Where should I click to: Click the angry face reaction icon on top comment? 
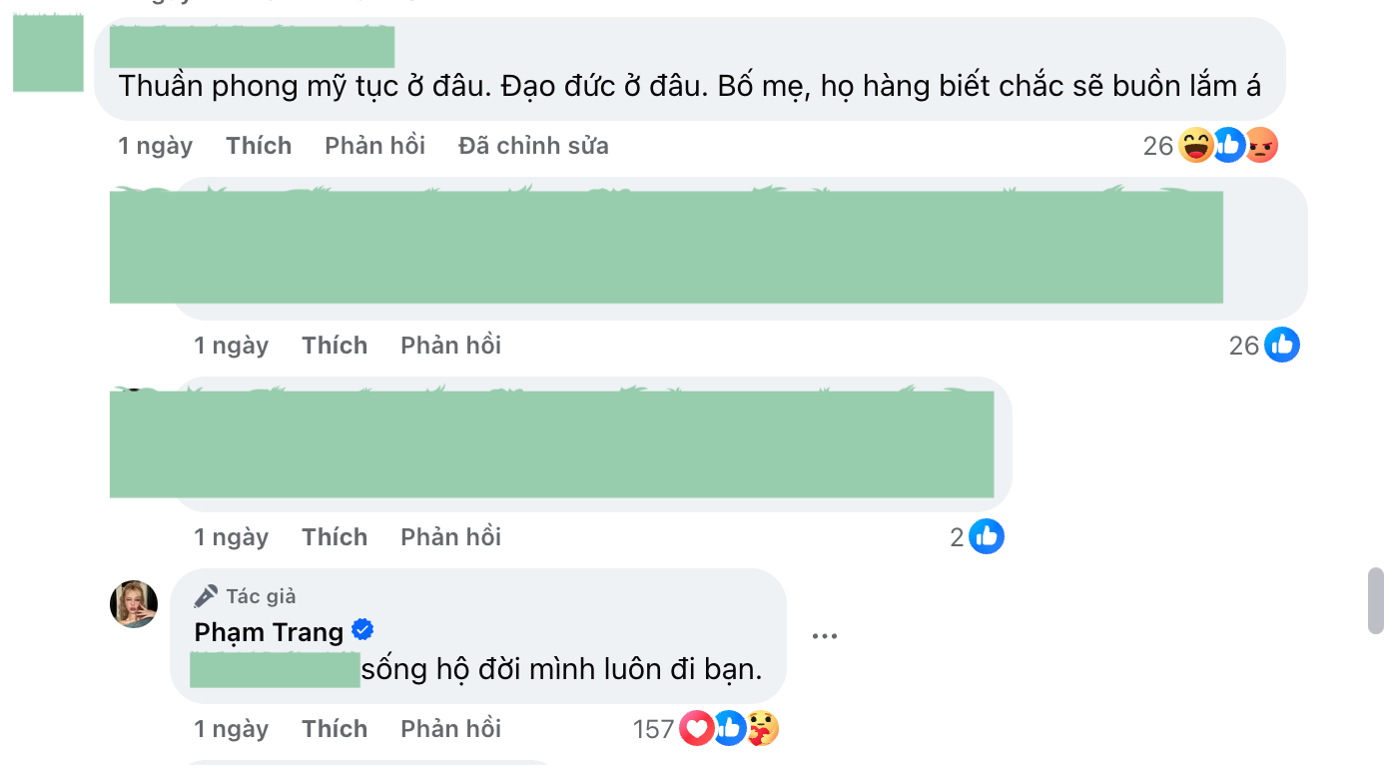[1260, 145]
